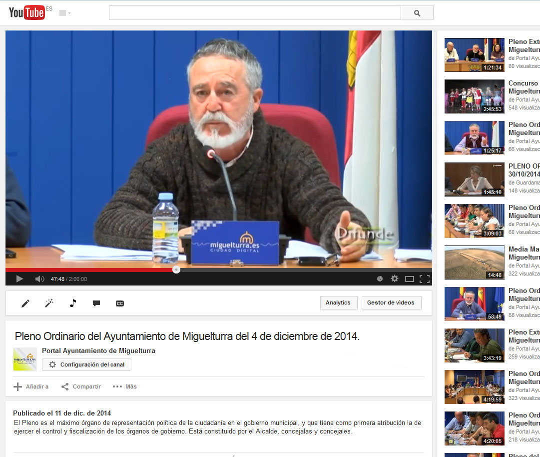This screenshot has height=457, width=540.
Task: Click the search magnifier button
Action: coord(417,13)
